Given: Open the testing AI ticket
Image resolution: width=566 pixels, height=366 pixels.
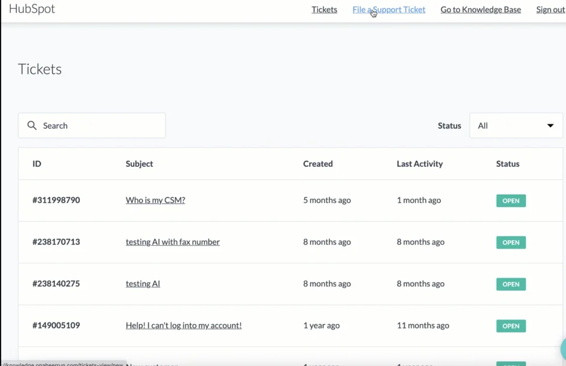Looking at the screenshot, I should coord(143,283).
